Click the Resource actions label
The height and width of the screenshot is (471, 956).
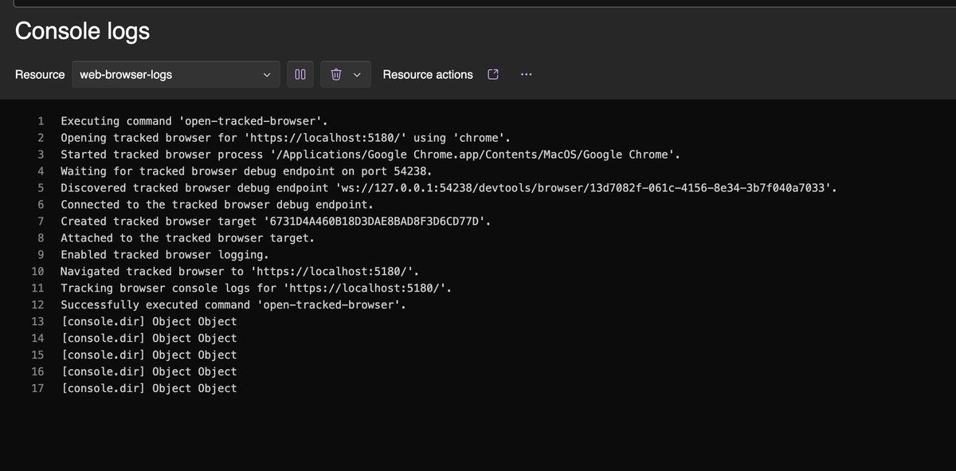click(x=428, y=74)
